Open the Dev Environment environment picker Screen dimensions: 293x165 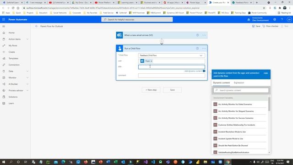260,19
